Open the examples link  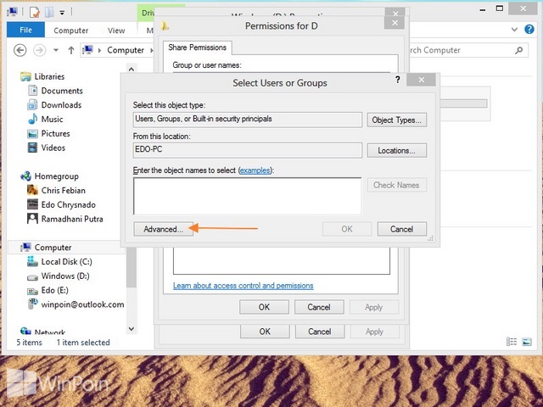[255, 170]
